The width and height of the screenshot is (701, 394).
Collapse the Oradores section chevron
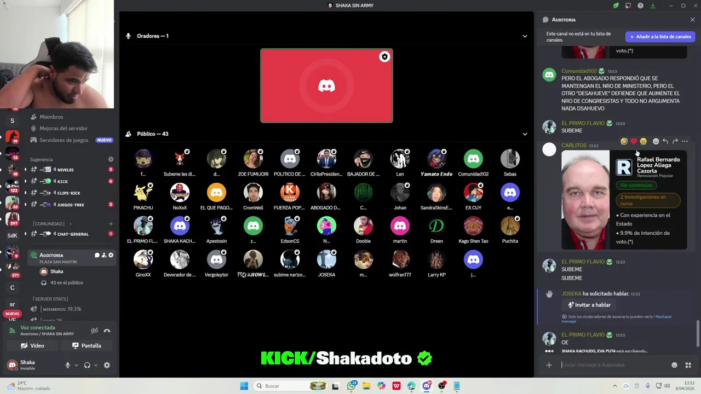(x=525, y=36)
